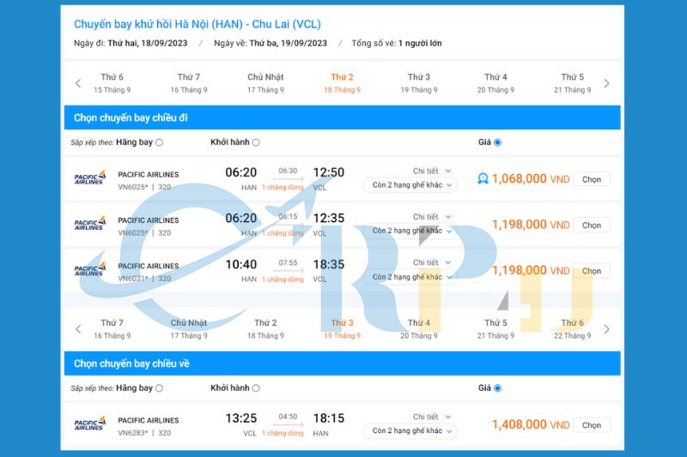The height and width of the screenshot is (457, 687).
Task: Select outbound date Chủ Nhật, 17 Tháng 9
Action: pos(265,83)
